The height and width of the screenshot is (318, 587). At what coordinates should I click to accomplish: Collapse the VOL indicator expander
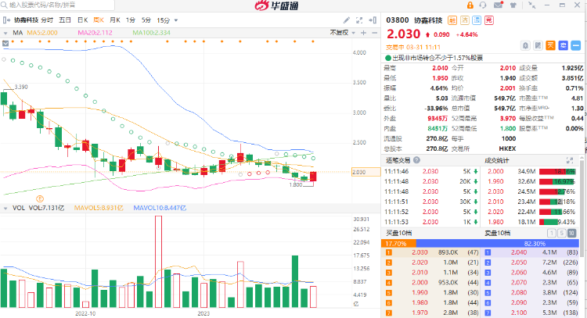click(x=5, y=208)
